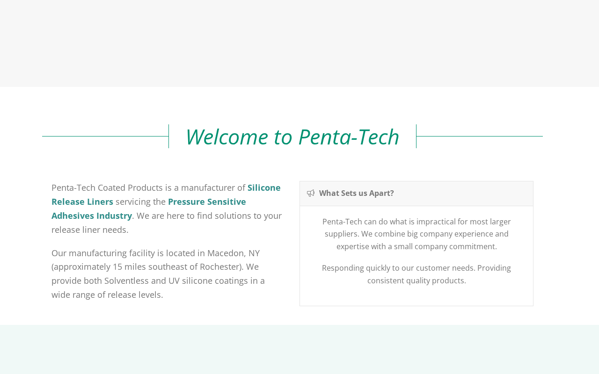
Task: Open the Silicone Release Liners link
Action: point(166,194)
